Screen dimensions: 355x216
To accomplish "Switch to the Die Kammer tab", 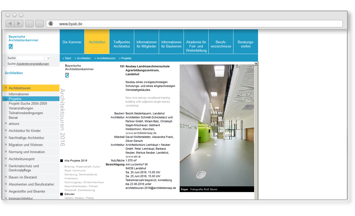I will pos(72,42).
